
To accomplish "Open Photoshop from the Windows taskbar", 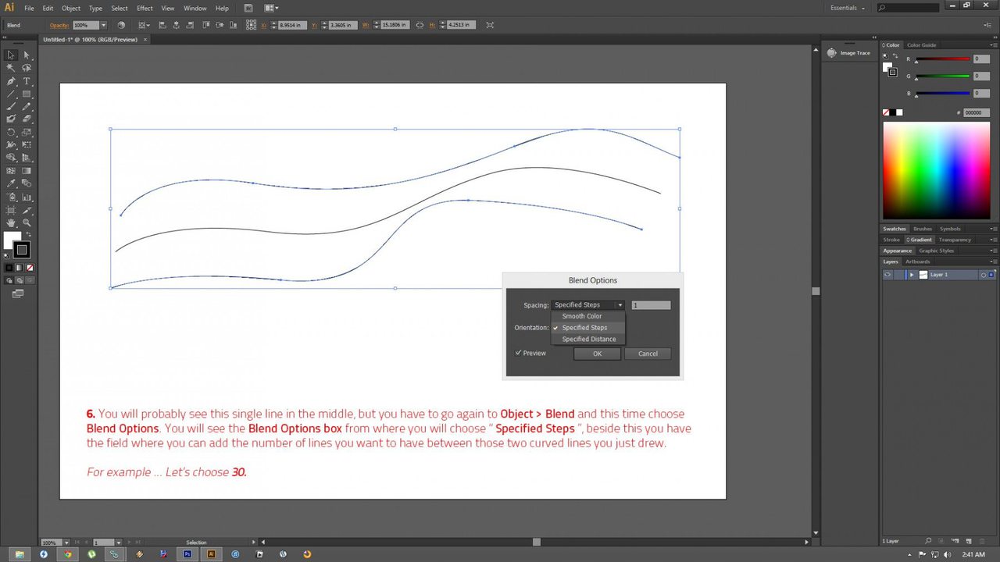I will 187,554.
